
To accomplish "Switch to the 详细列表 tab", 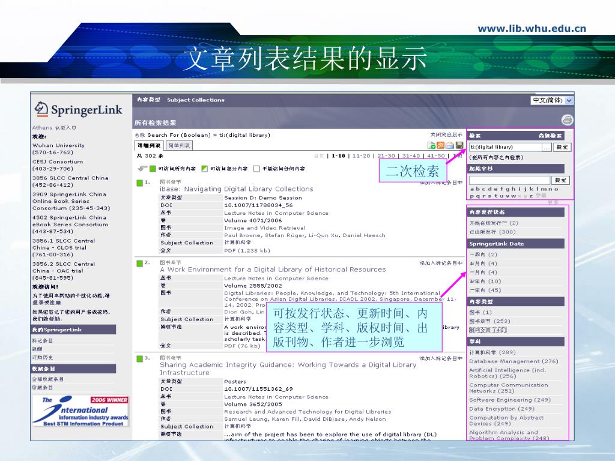I will click(149, 145).
